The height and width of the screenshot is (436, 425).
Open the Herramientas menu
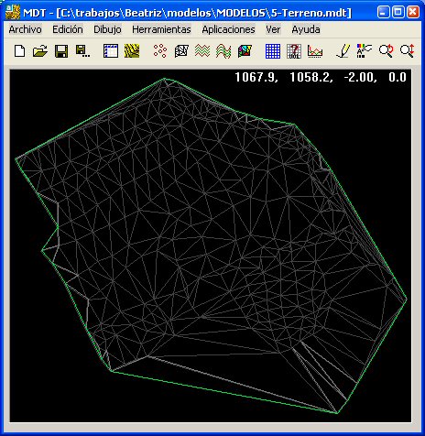161,29
